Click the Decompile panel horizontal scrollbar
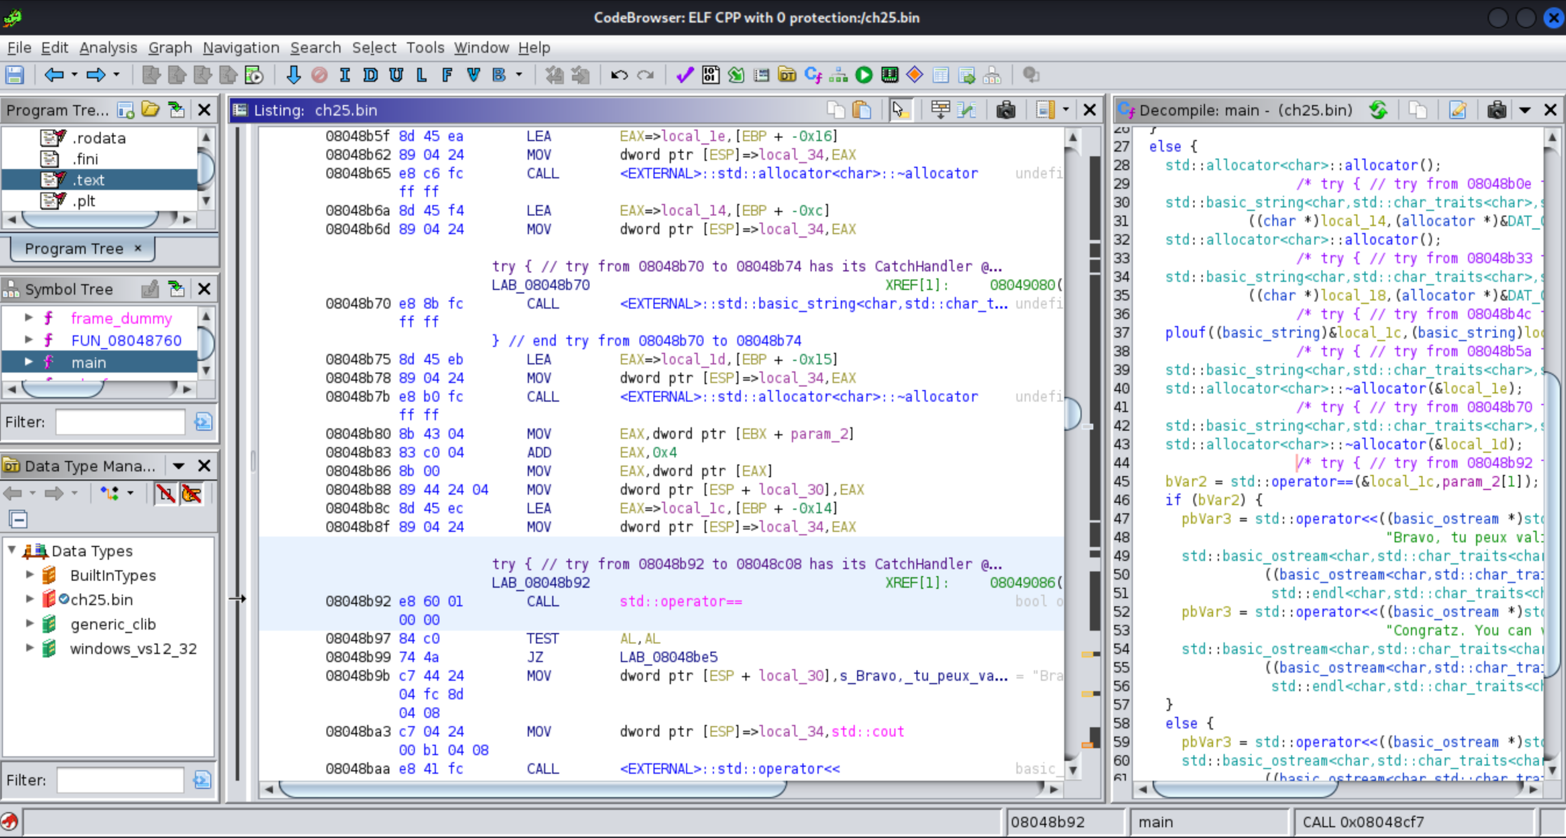 1246,789
